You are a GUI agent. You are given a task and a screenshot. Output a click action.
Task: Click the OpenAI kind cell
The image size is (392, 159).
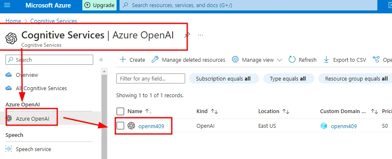pos(206,126)
